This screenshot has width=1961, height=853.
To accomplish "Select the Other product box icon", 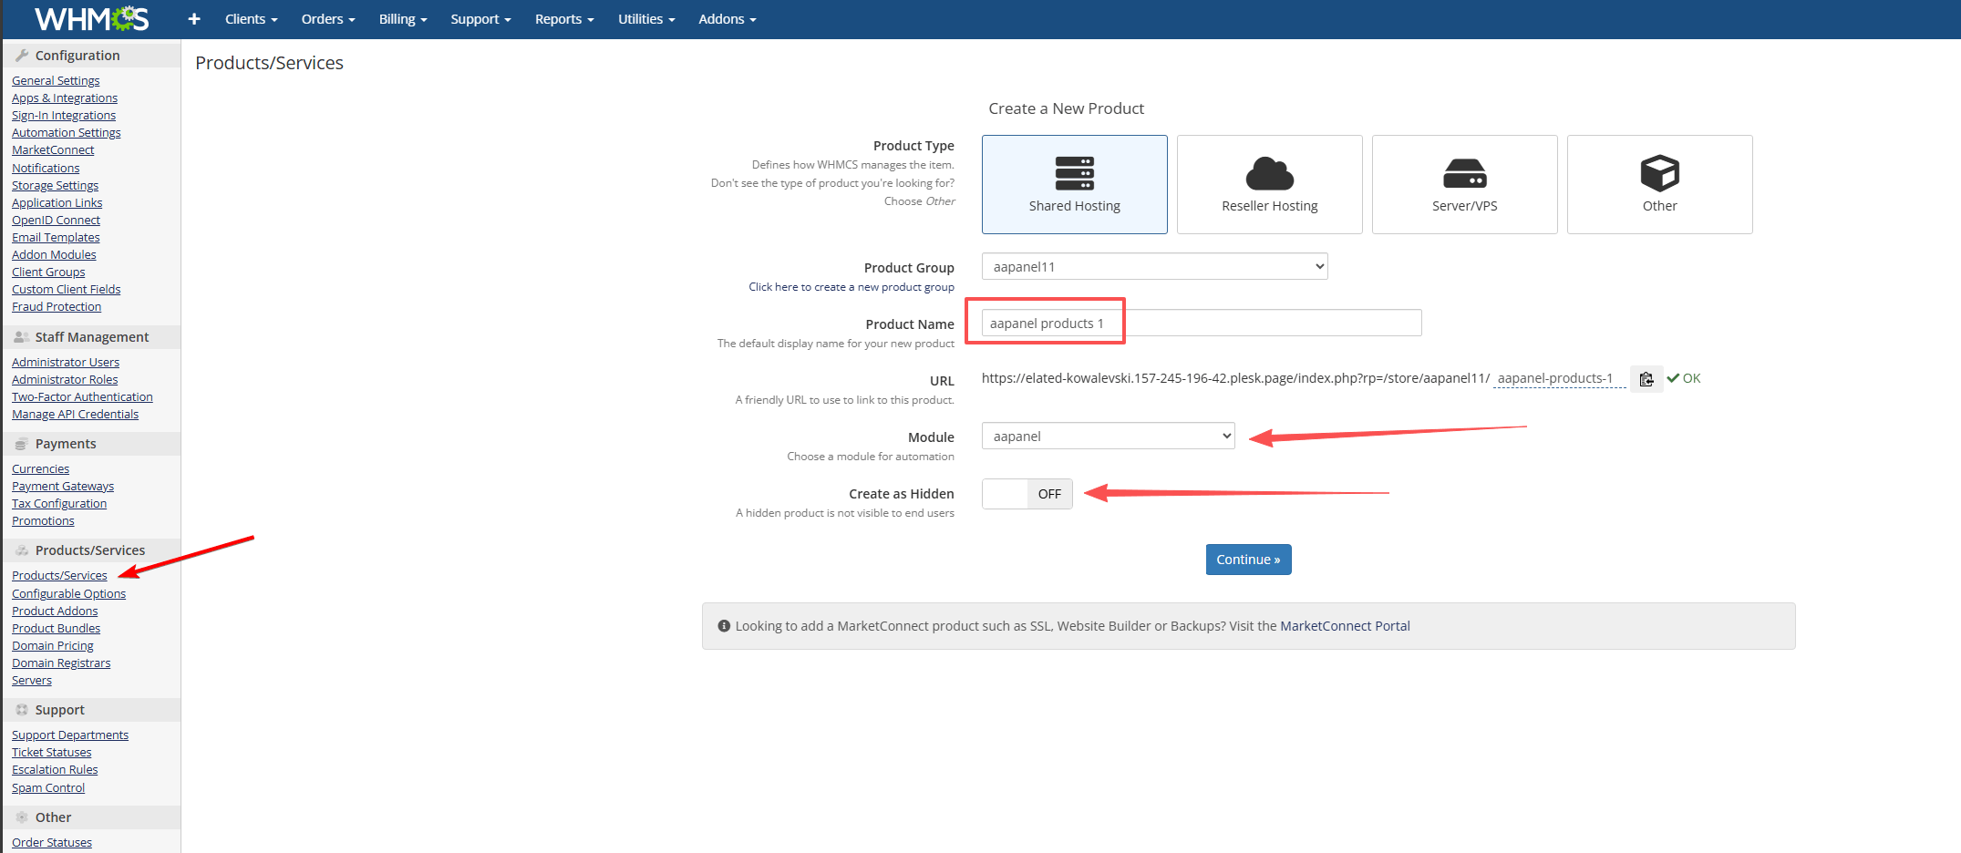I will 1659,173.
